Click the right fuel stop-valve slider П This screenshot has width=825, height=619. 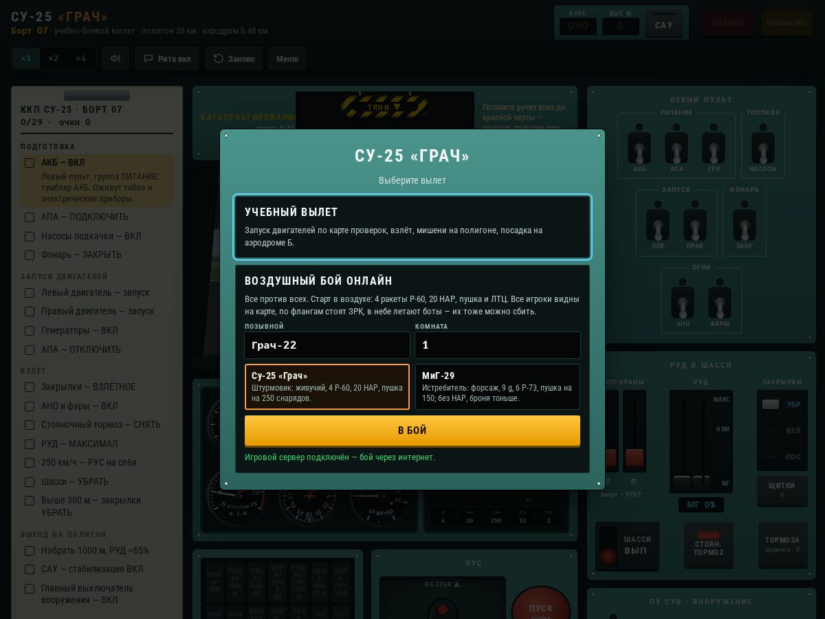[634, 431]
